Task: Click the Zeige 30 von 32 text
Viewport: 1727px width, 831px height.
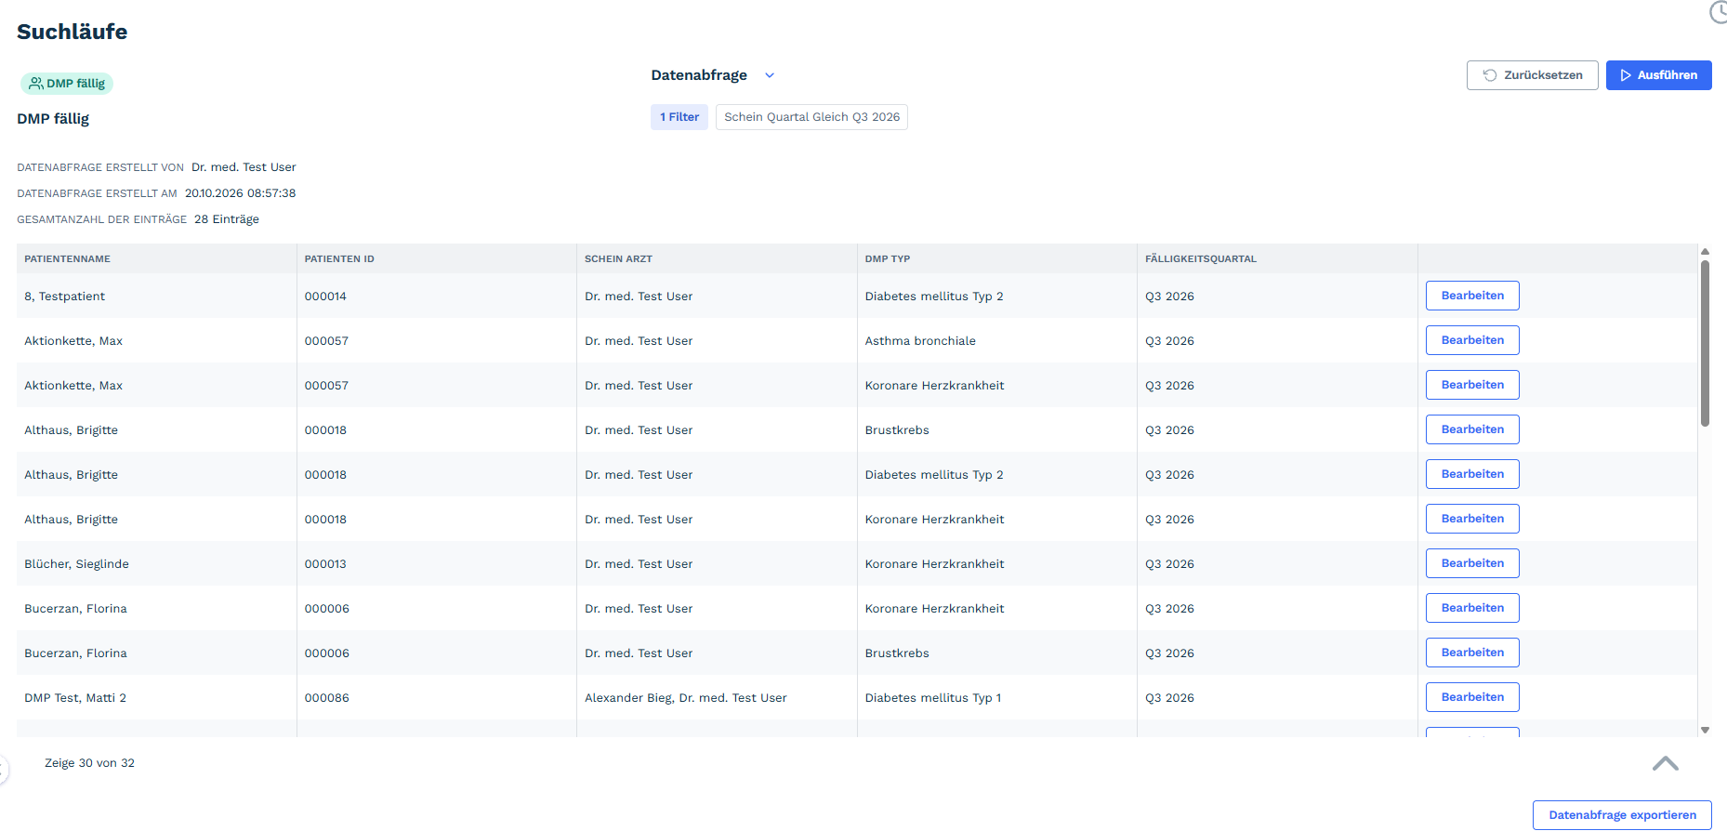Action: tap(89, 763)
